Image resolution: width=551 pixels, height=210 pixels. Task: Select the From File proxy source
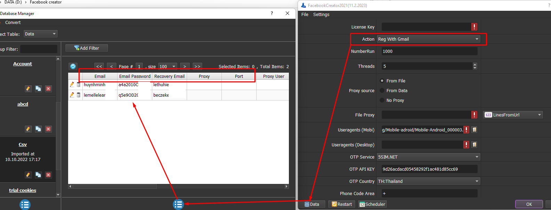point(382,81)
